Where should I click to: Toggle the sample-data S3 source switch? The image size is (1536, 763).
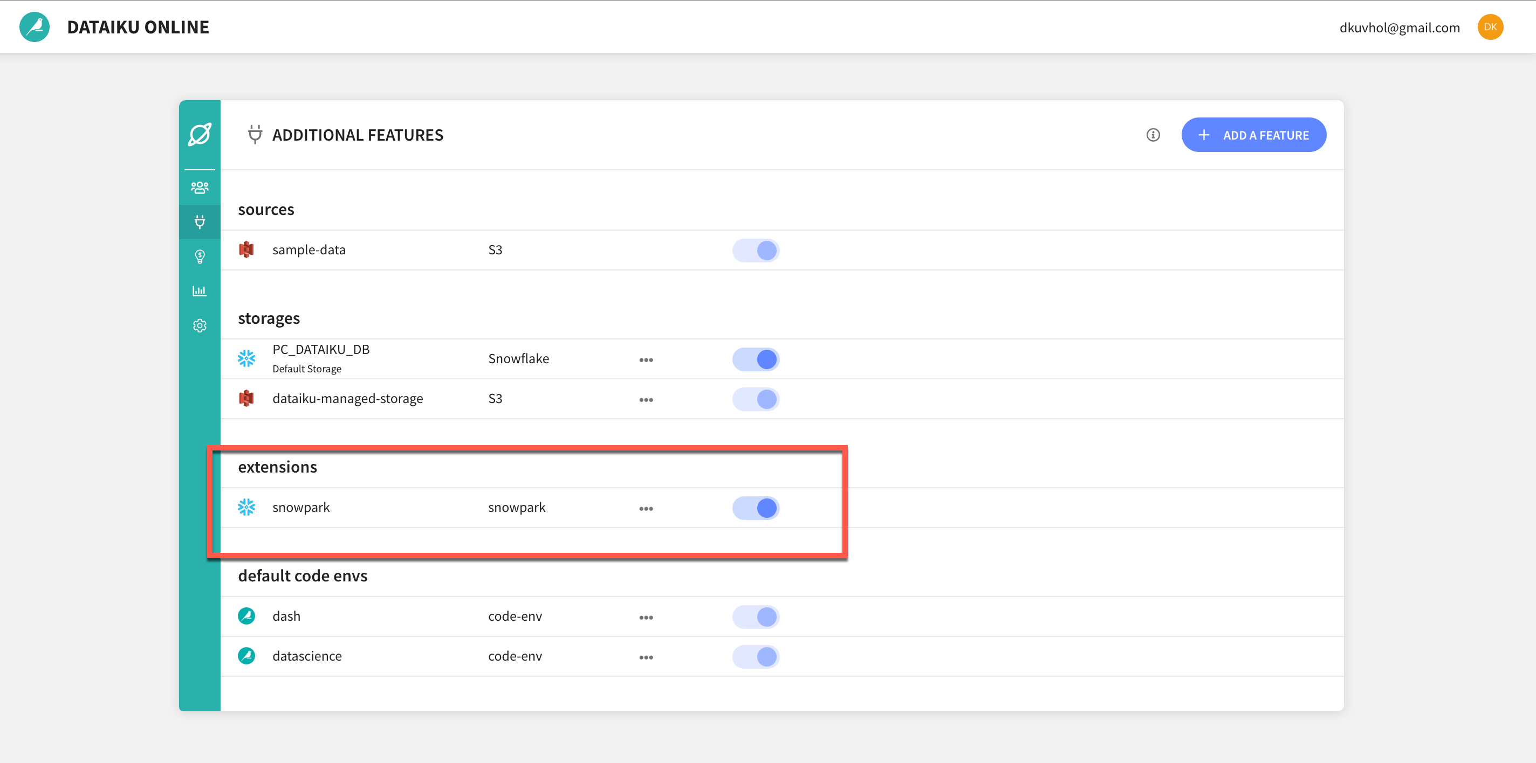(756, 250)
